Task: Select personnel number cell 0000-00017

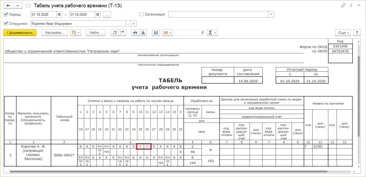Action: pyautogui.click(x=64, y=155)
